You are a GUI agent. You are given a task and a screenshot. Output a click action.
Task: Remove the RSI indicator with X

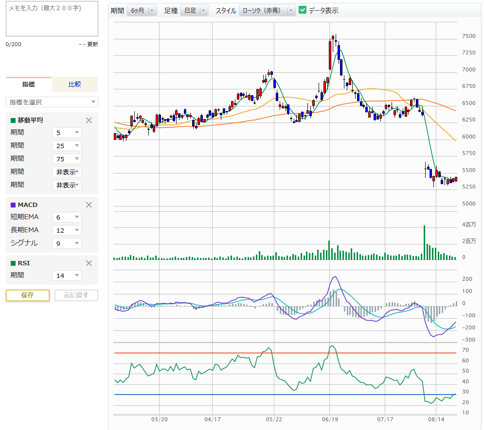[x=89, y=263]
